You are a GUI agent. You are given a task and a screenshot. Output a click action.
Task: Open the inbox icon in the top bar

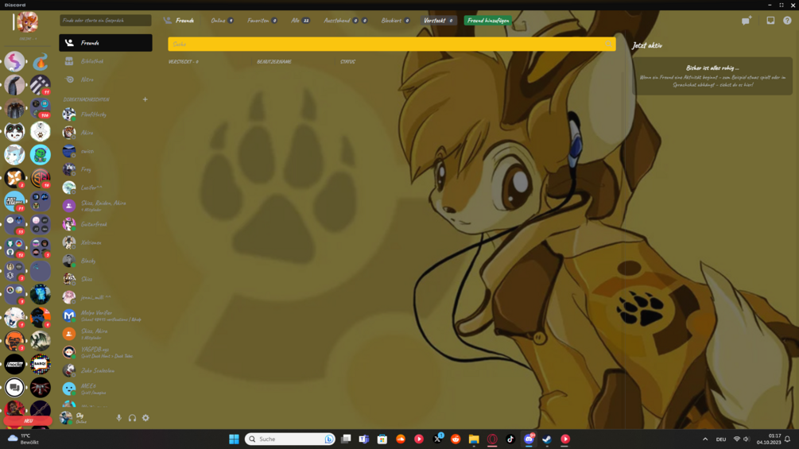[x=770, y=21]
